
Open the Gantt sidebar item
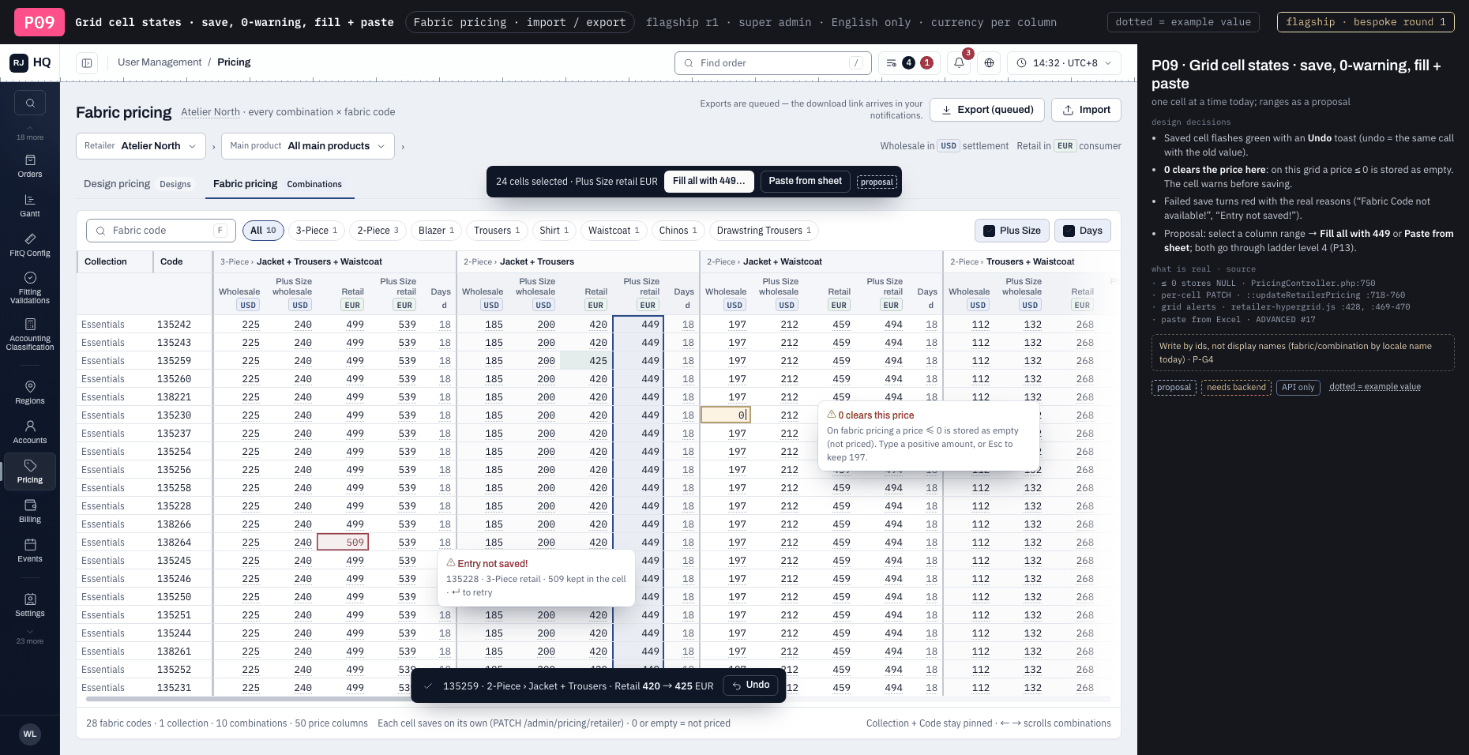tap(30, 205)
